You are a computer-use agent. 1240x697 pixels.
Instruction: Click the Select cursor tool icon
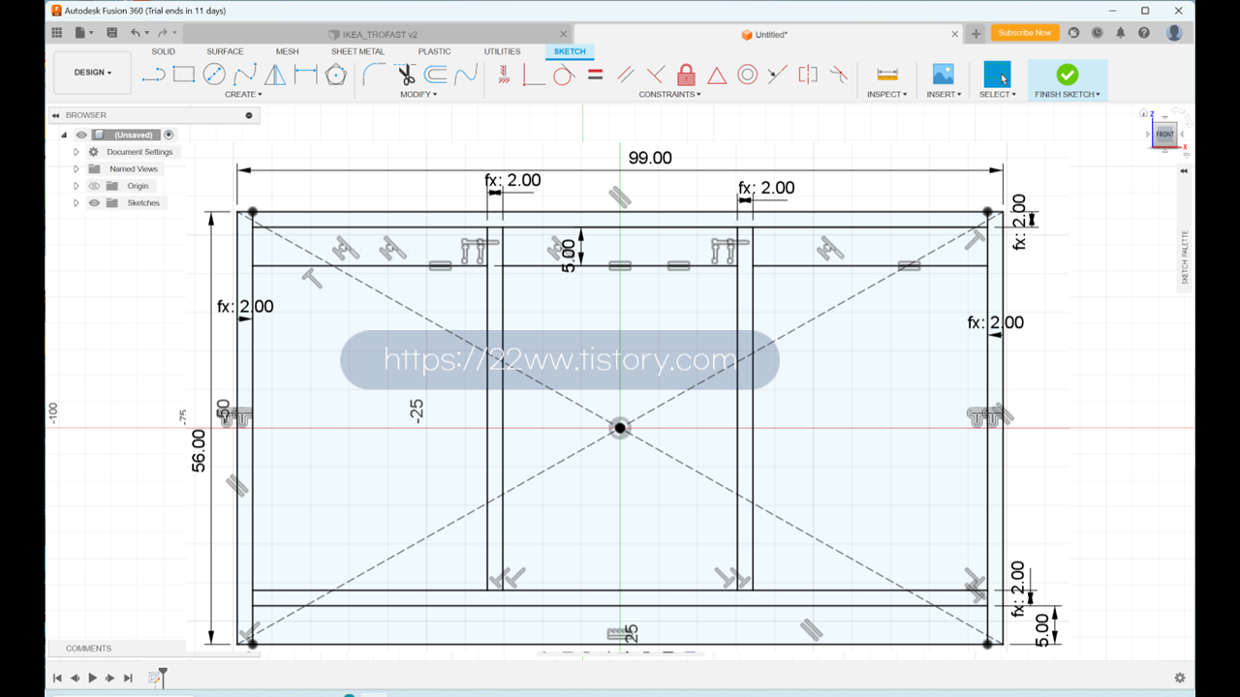coord(997,75)
